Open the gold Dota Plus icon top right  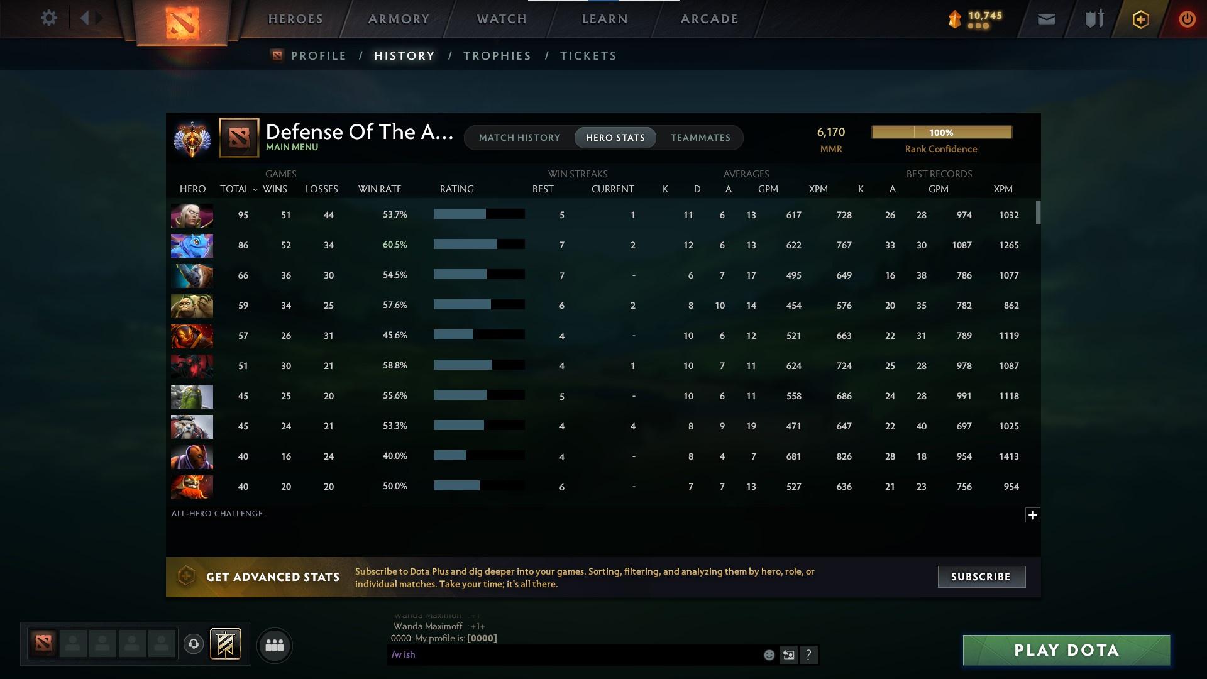1140,19
